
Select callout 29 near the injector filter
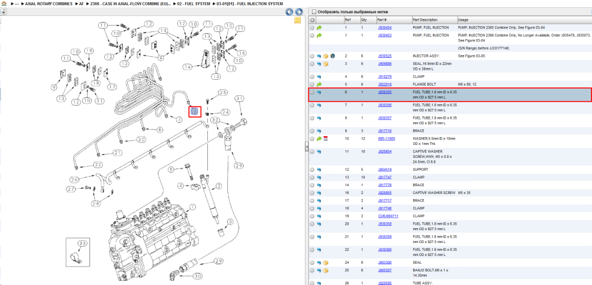238,166
